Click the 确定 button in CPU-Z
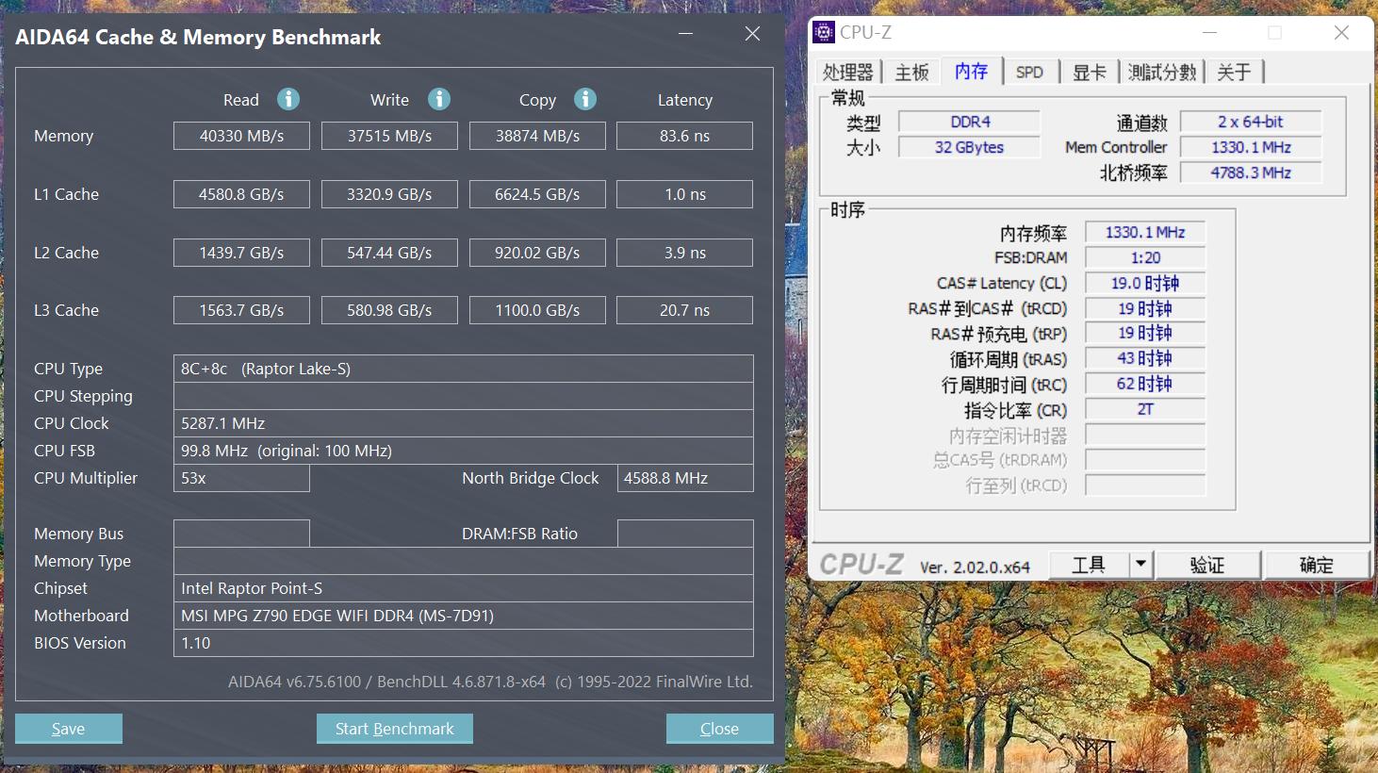 point(1317,564)
